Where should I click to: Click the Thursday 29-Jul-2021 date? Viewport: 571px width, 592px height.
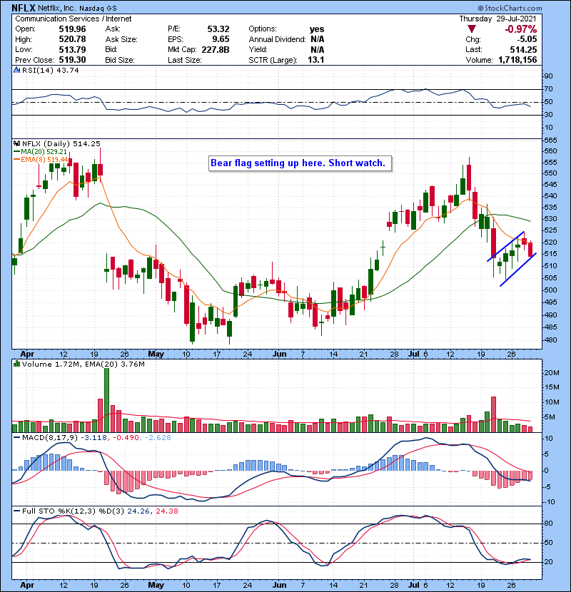point(497,19)
